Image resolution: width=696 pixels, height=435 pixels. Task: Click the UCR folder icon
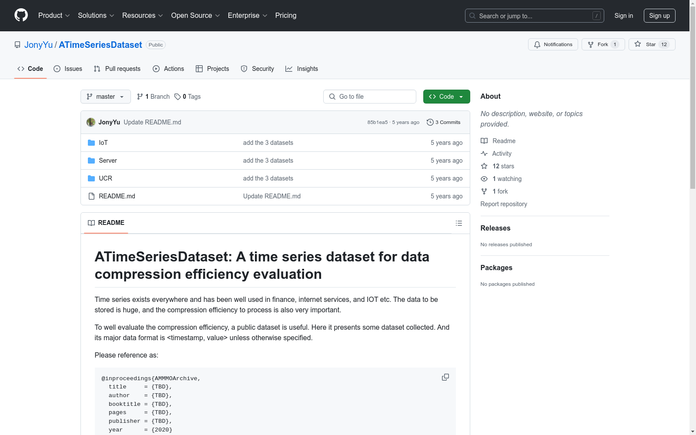pyautogui.click(x=91, y=178)
